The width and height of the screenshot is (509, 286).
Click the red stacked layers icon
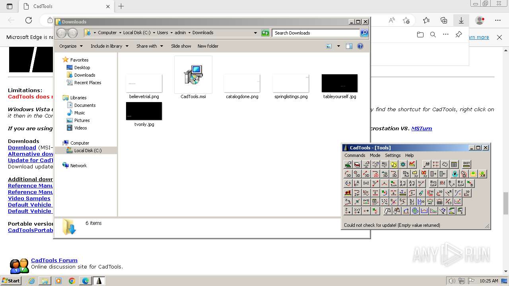coord(357,164)
